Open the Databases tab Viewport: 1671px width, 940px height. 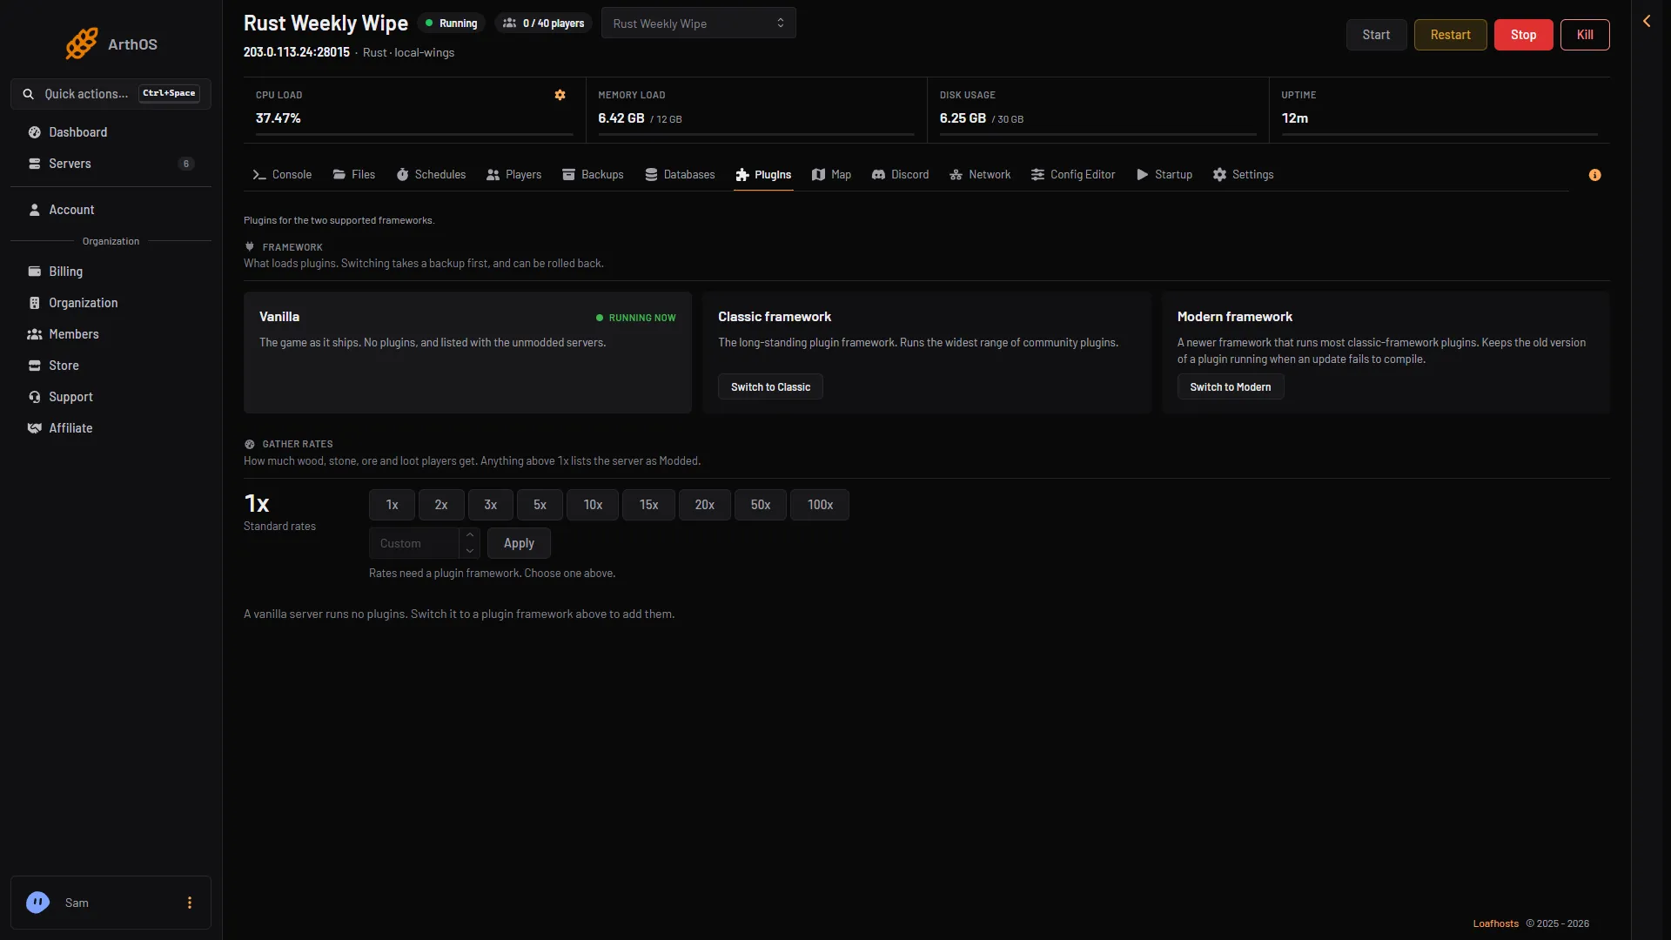point(680,175)
